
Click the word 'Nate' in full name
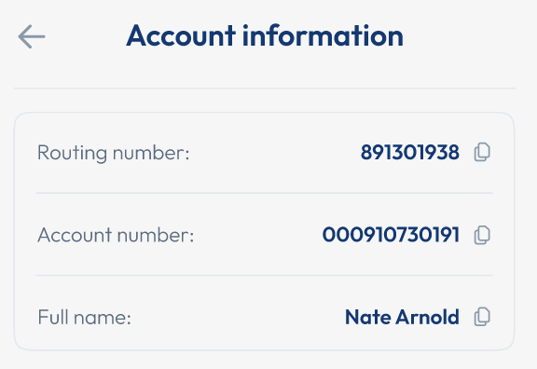[368, 317]
